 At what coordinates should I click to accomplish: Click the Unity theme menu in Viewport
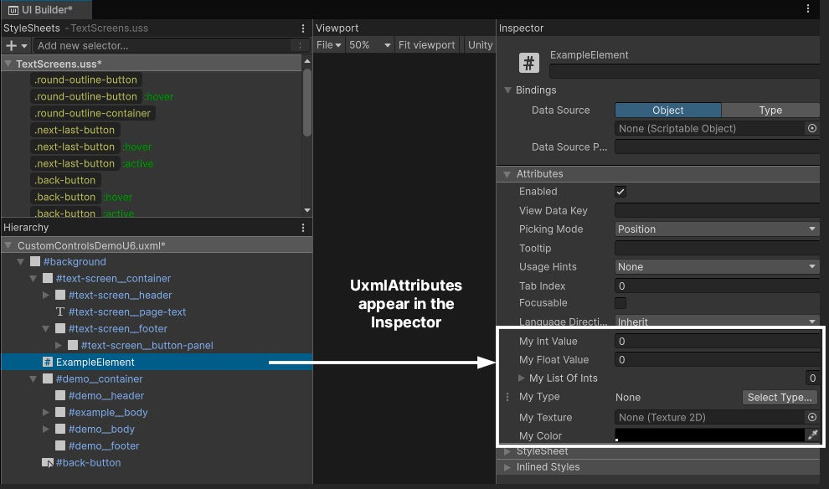pos(480,45)
